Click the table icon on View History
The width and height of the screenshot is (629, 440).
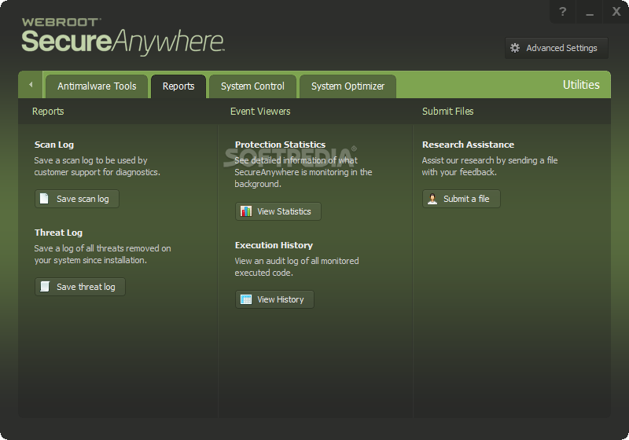pyautogui.click(x=246, y=299)
